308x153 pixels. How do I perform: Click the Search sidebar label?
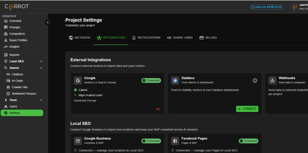(14, 68)
